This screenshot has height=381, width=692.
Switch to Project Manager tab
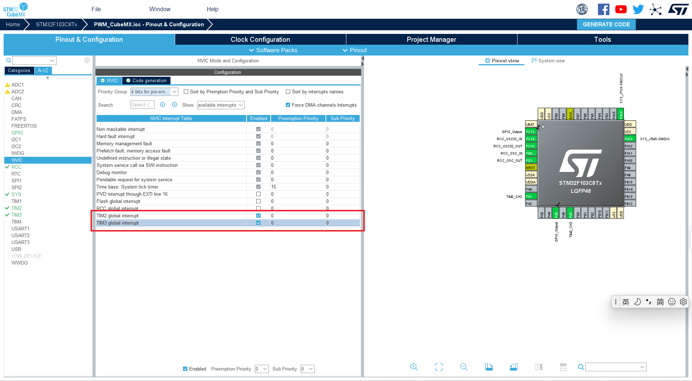(x=431, y=39)
